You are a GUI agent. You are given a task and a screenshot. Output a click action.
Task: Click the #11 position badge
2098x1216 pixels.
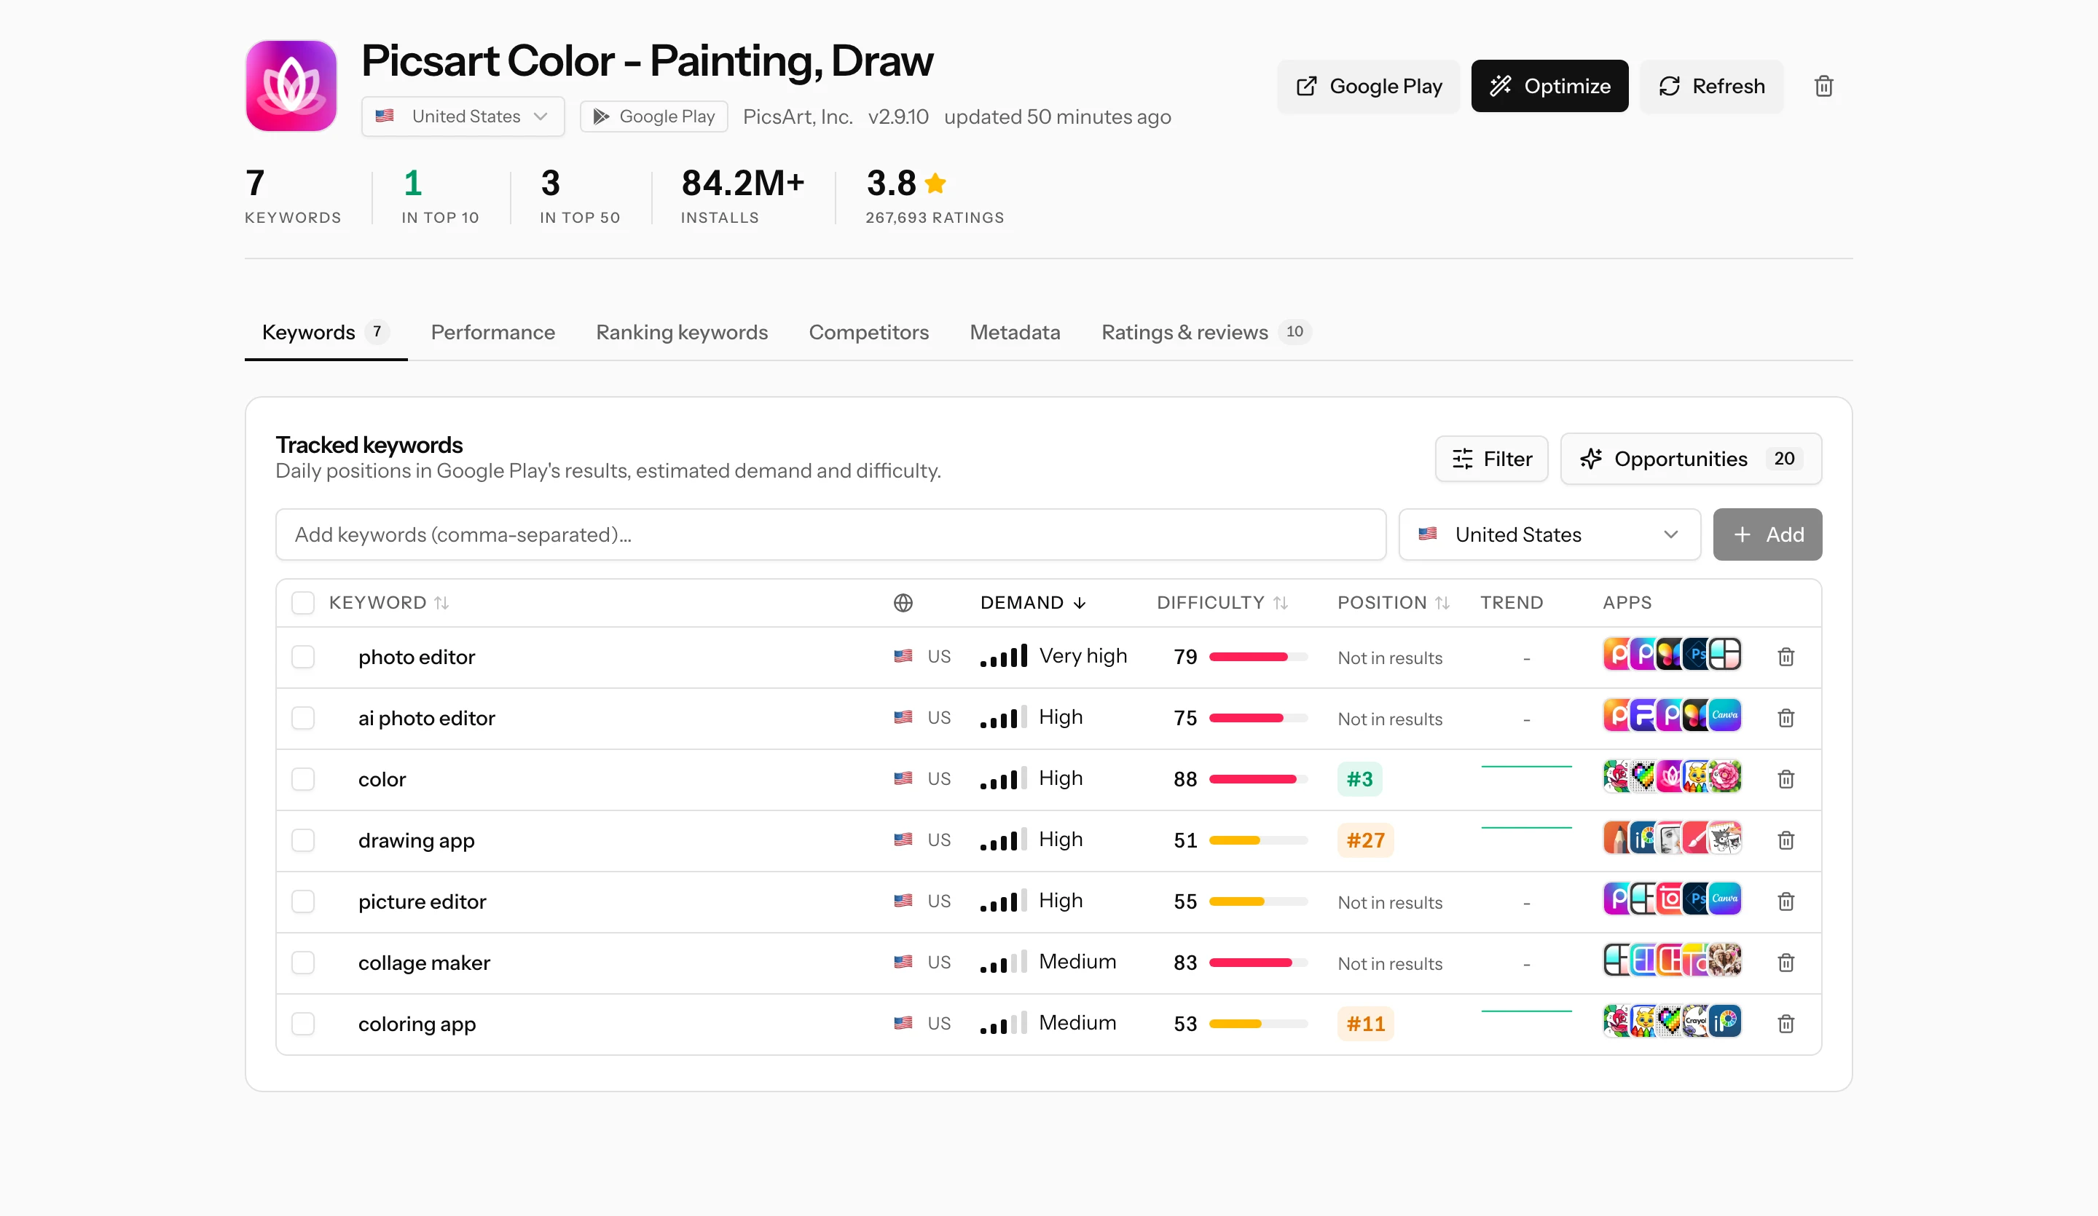tap(1365, 1024)
